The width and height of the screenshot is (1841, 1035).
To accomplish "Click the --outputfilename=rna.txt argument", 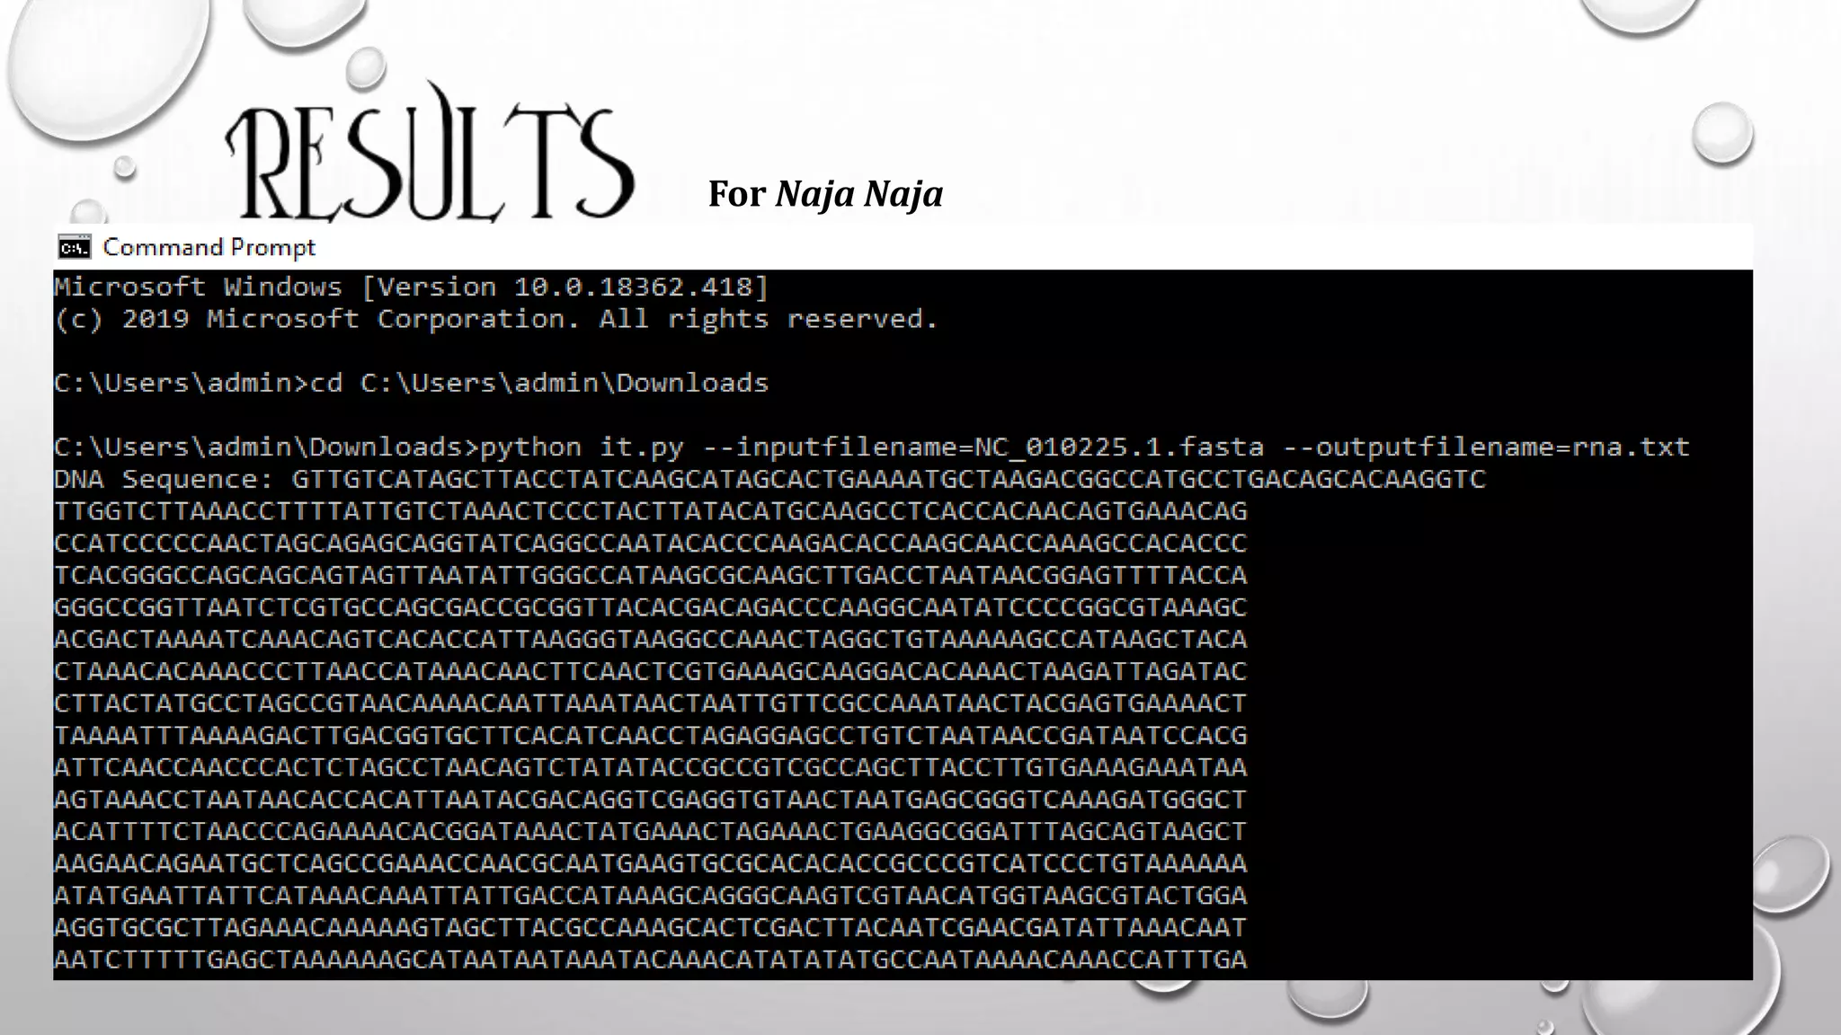I will [x=1486, y=447].
